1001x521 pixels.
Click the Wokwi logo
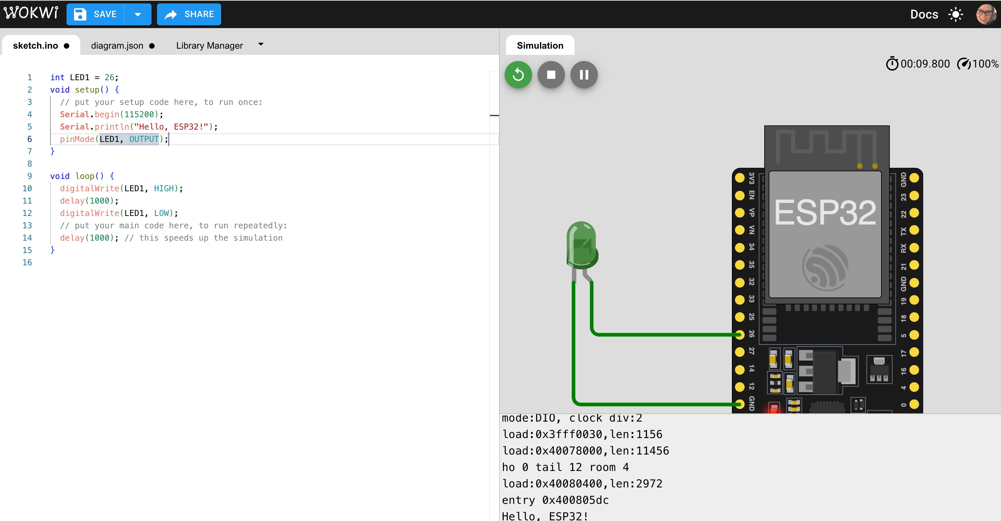[x=31, y=14]
